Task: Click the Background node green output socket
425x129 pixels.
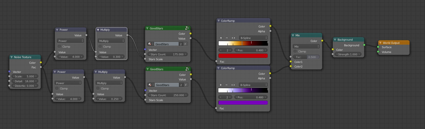Action: [364, 45]
